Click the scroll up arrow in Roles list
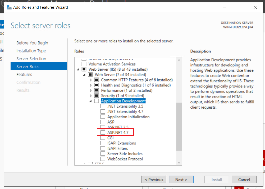 (179, 60)
